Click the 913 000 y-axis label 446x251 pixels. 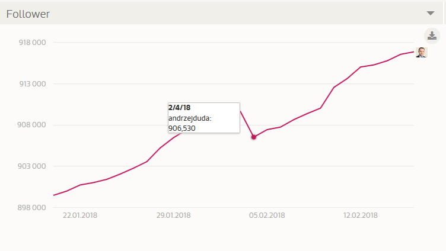(33, 83)
